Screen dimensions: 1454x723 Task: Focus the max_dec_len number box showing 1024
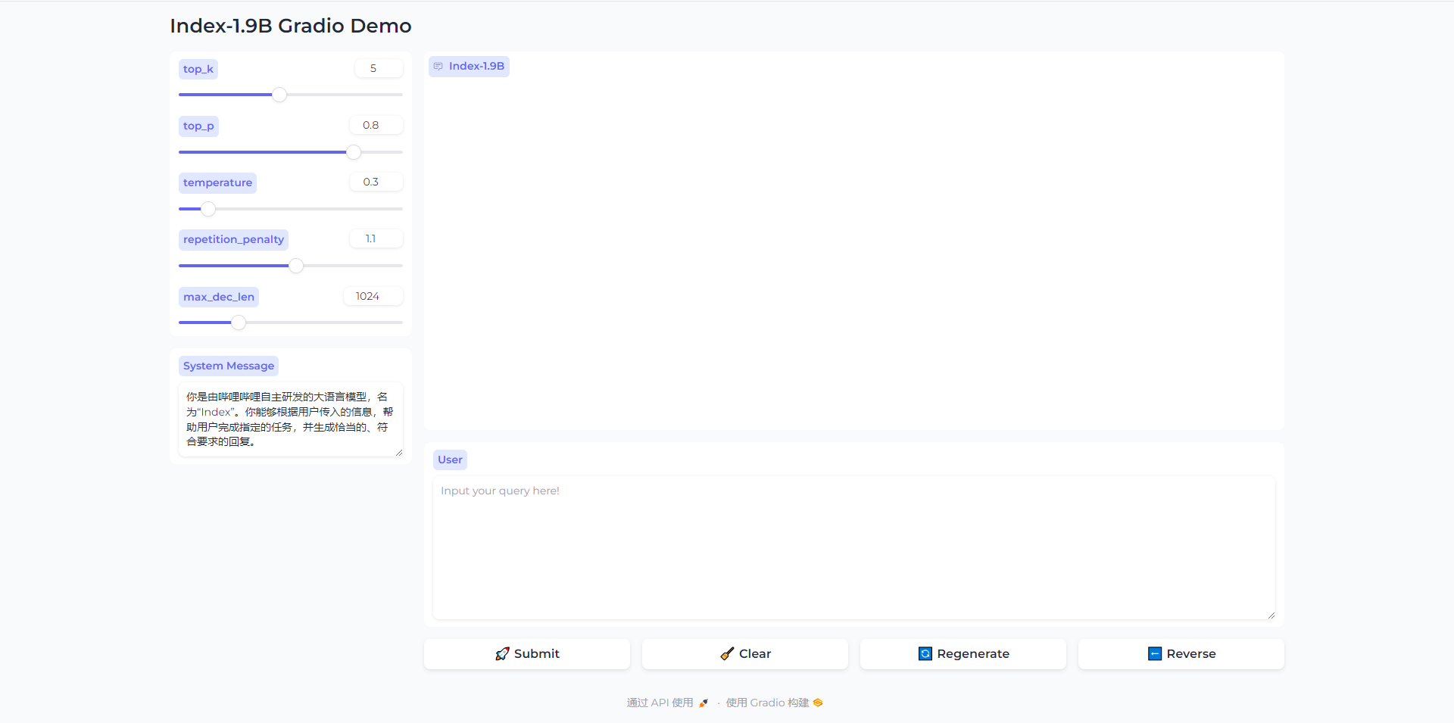click(373, 296)
